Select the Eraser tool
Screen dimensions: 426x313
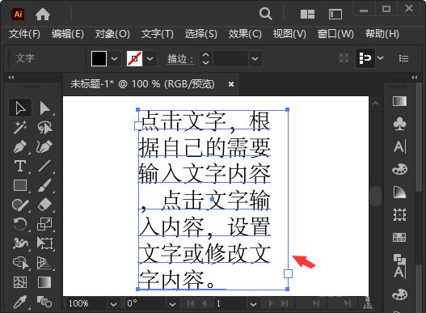point(44,205)
